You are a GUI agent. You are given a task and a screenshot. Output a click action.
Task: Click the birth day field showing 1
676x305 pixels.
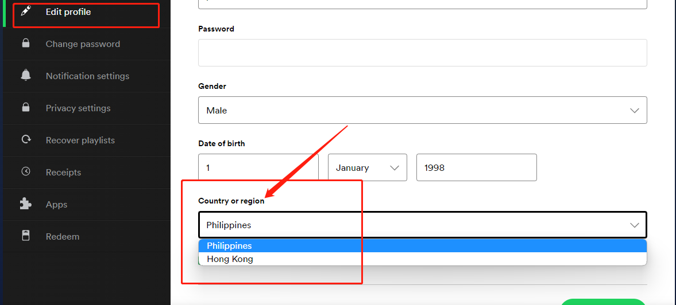coord(258,167)
